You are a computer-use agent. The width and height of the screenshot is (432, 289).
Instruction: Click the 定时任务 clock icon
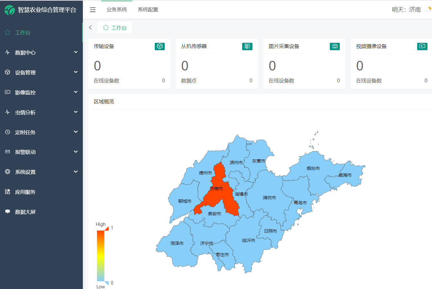click(x=8, y=132)
